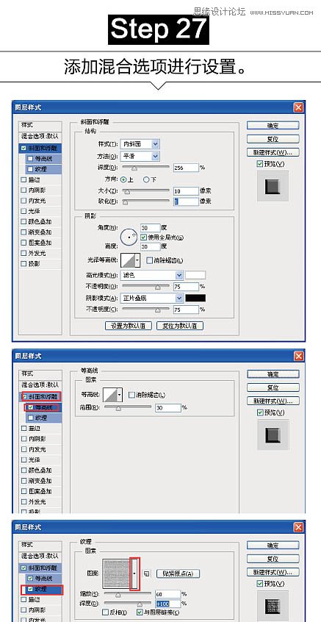Close the 斜面和浮雕 settings dialog with the X
This screenshot has height=622, width=321.
[x=298, y=107]
